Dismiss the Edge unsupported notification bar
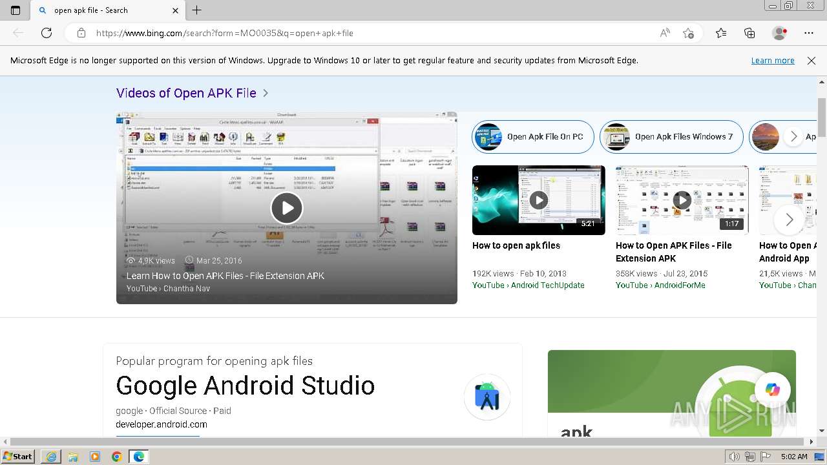This screenshot has height=465, width=827. (x=811, y=60)
